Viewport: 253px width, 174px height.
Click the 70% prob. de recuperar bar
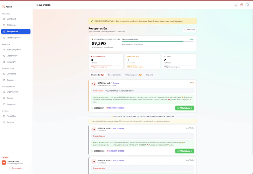pos(106,65)
